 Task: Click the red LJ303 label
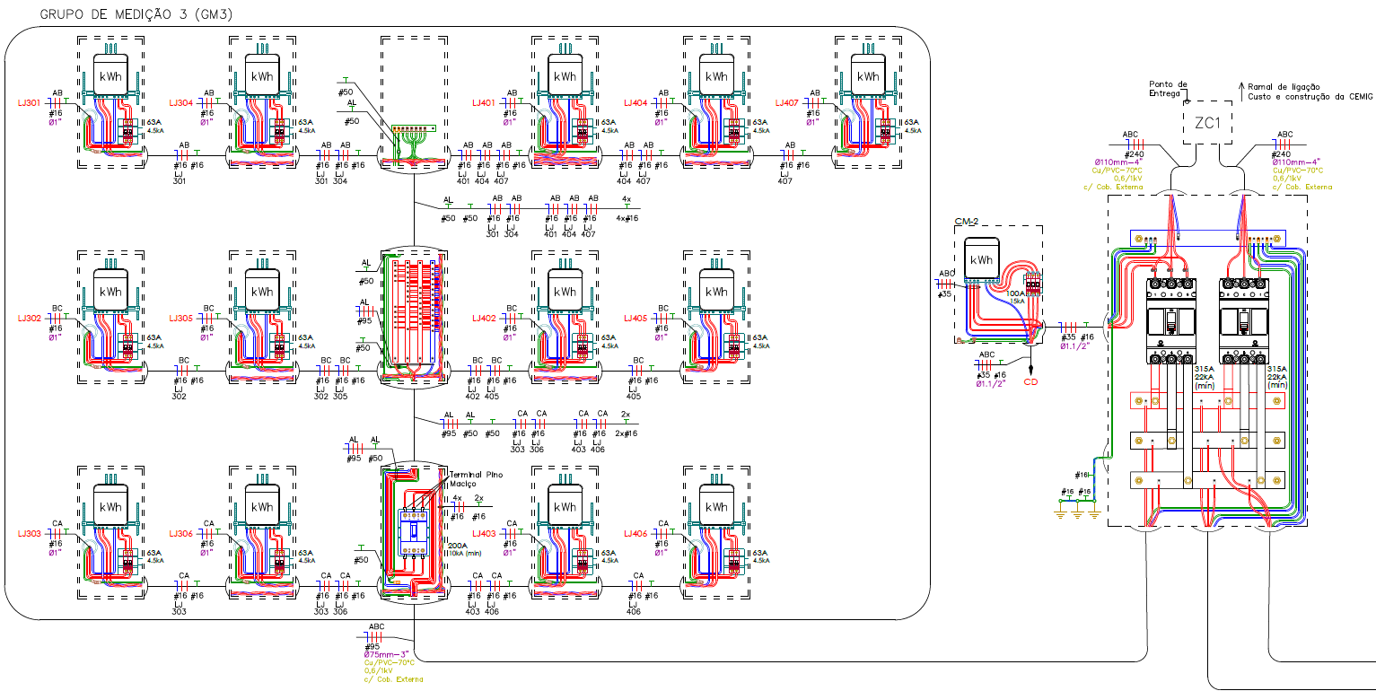pyautogui.click(x=29, y=534)
